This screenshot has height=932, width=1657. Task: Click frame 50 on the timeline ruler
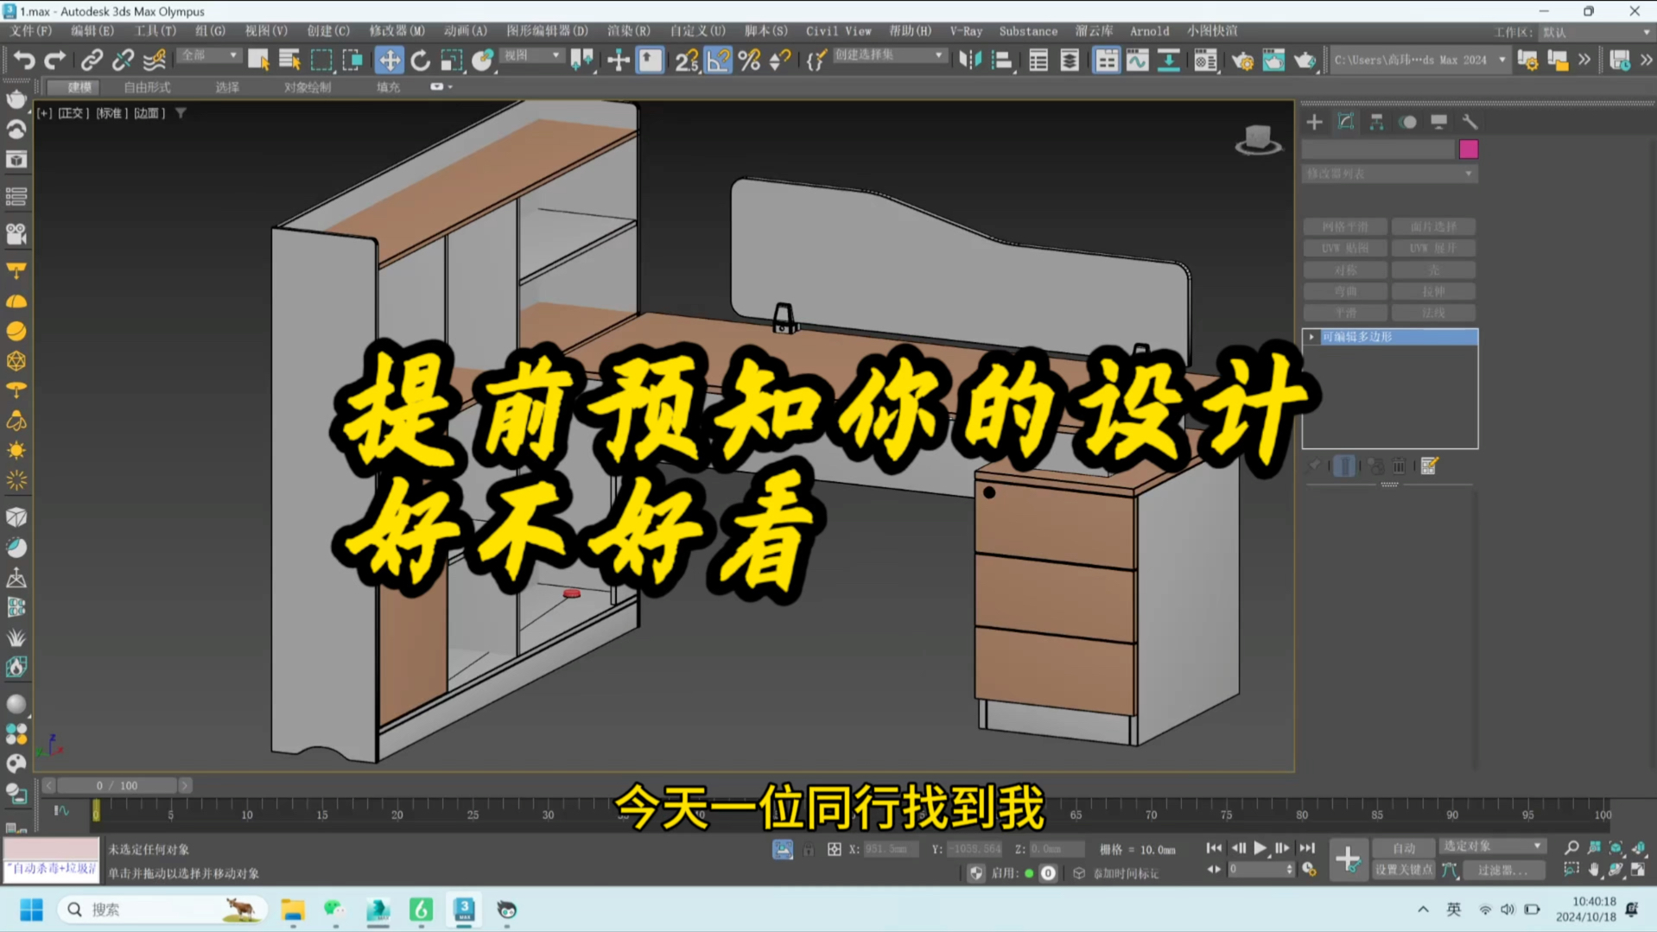(x=848, y=815)
